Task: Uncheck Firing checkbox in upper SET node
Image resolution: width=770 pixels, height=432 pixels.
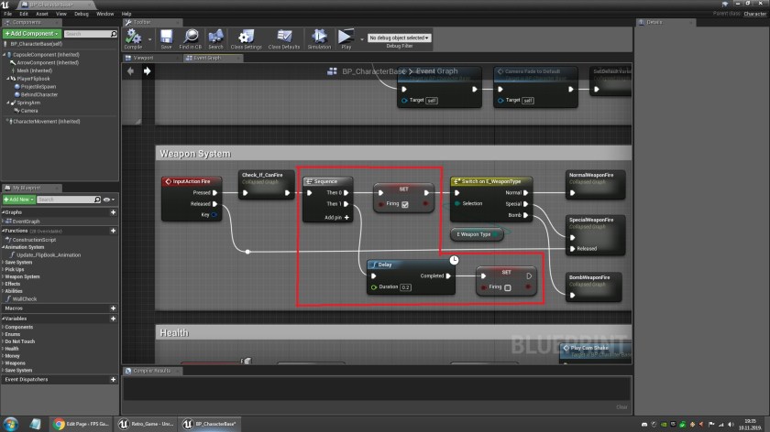Action: pos(406,204)
